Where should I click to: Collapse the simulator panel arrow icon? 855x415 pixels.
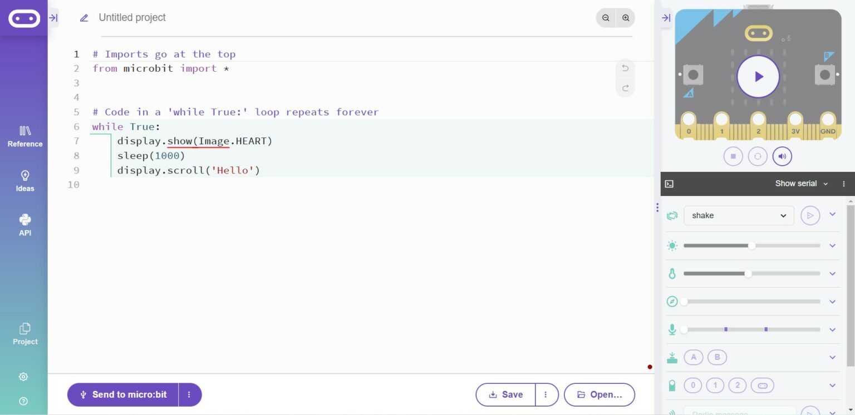tap(666, 18)
